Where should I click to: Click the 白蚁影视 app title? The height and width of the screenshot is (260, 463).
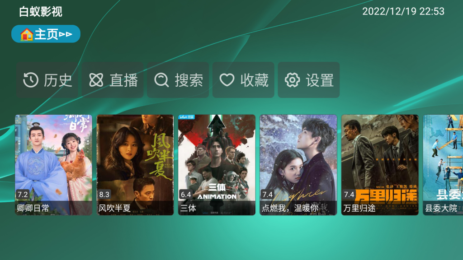point(40,12)
